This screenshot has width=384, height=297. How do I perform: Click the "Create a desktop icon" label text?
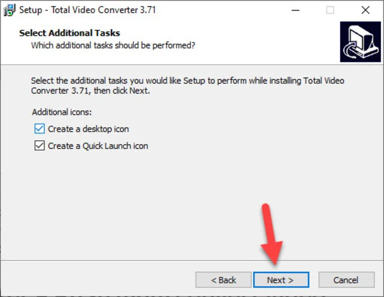coord(88,129)
